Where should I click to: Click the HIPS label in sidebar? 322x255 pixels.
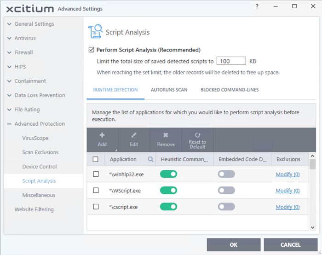[20, 67]
